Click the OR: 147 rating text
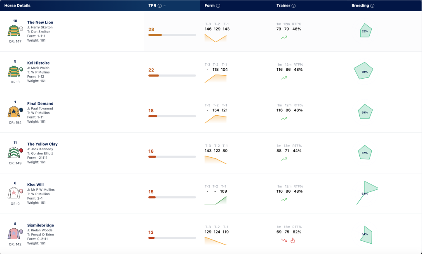Viewport: 422px width, 254px height. click(x=15, y=42)
